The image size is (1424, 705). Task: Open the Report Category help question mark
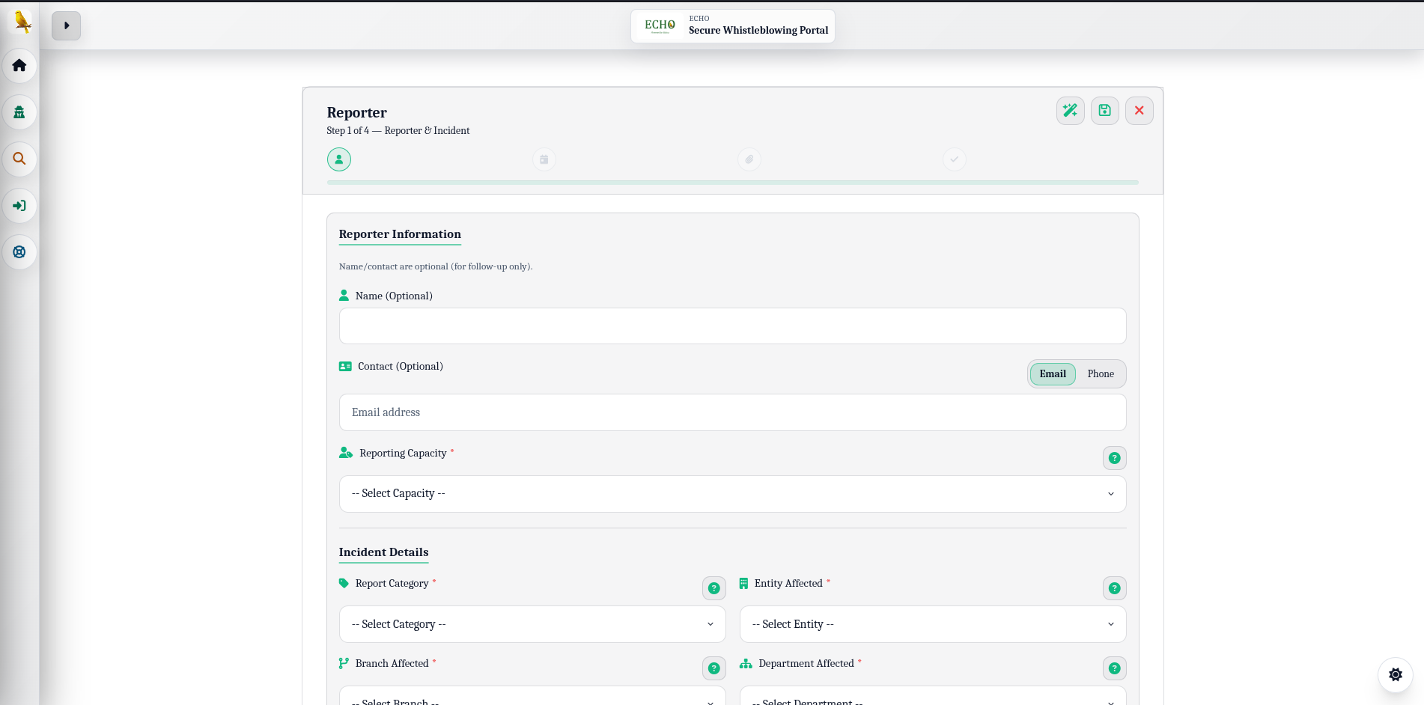pyautogui.click(x=713, y=588)
